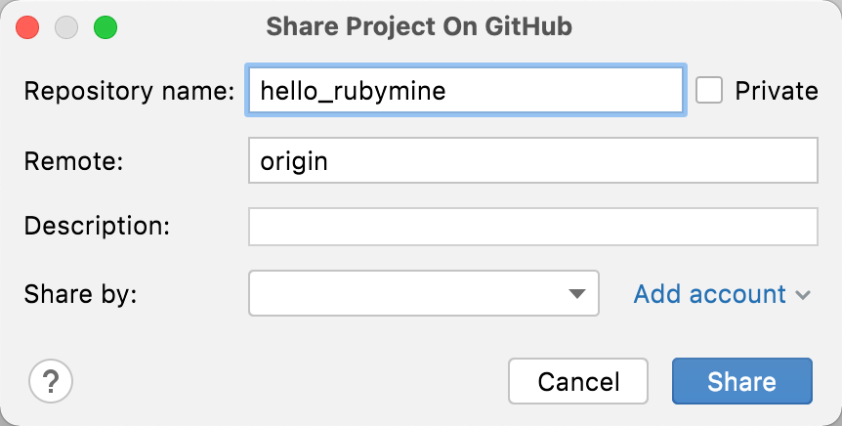This screenshot has height=426, width=842.
Task: Click the Share by label
Action: [x=80, y=294]
